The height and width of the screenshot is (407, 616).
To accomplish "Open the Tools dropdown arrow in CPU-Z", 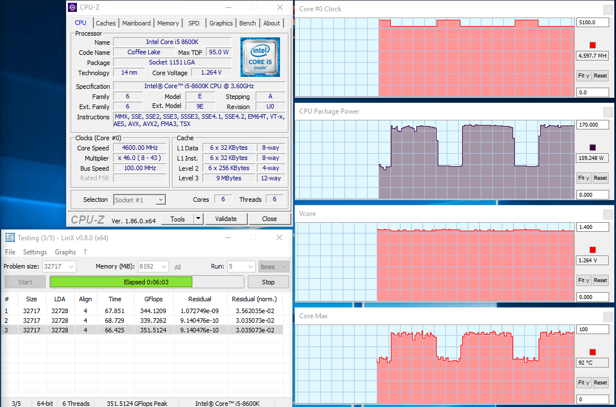I will coord(198,219).
